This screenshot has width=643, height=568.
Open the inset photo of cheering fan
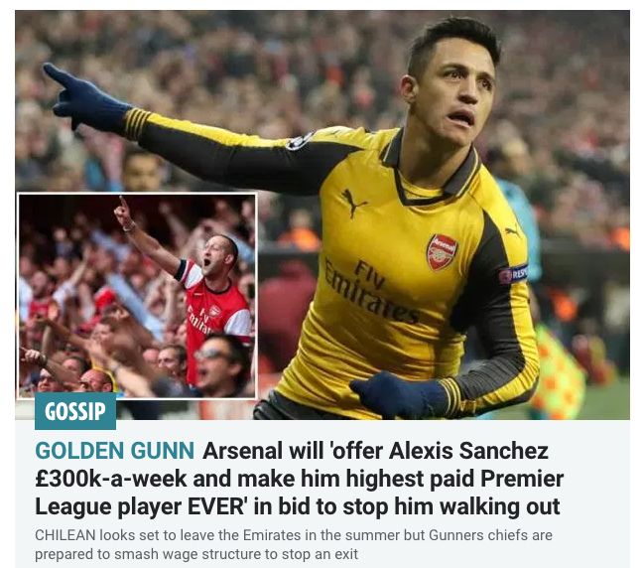(x=137, y=296)
